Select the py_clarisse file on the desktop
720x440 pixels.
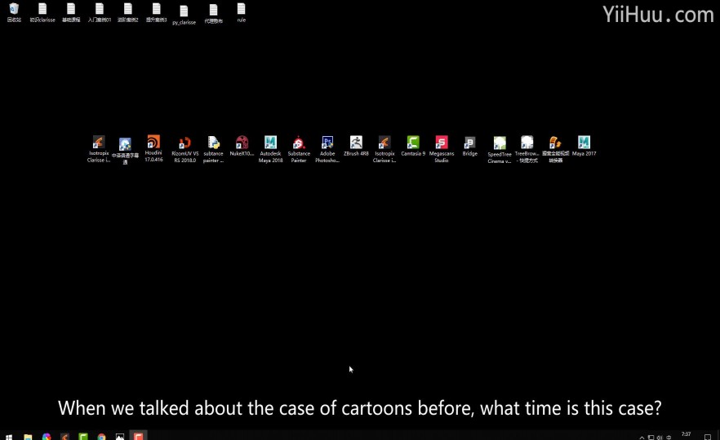[x=184, y=15]
